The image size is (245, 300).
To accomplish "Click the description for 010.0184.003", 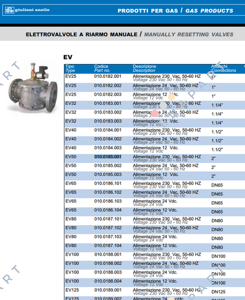I will point(155,149).
